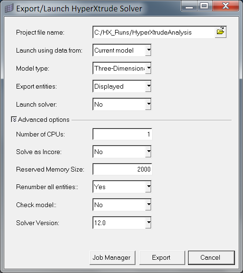Click the Reserved Memory Size field
This screenshot has width=243, height=273.
click(x=122, y=169)
